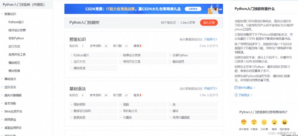298x136 pixels.
Task: Click the 基础语法 card heading
Action: click(x=77, y=88)
